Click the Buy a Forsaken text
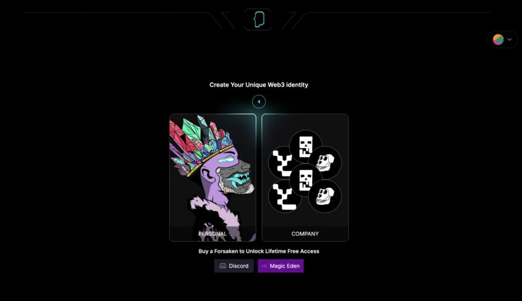Viewport: 522px width, 301px height. 258,251
